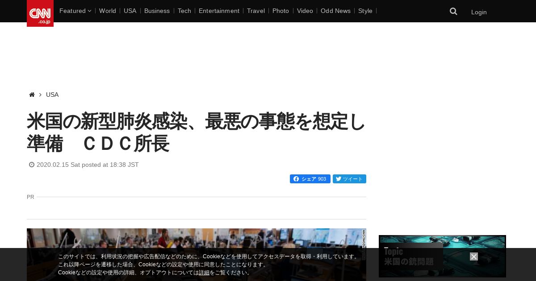
Task: Close the cookie notice with X
Action: click(x=474, y=256)
